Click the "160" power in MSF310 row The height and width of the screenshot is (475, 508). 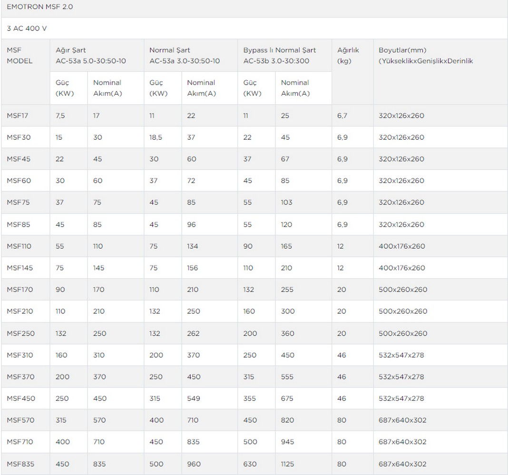click(x=61, y=355)
